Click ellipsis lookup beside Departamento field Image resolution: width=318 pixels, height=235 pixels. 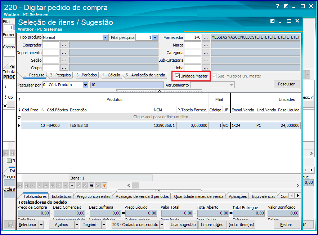coord(64,53)
